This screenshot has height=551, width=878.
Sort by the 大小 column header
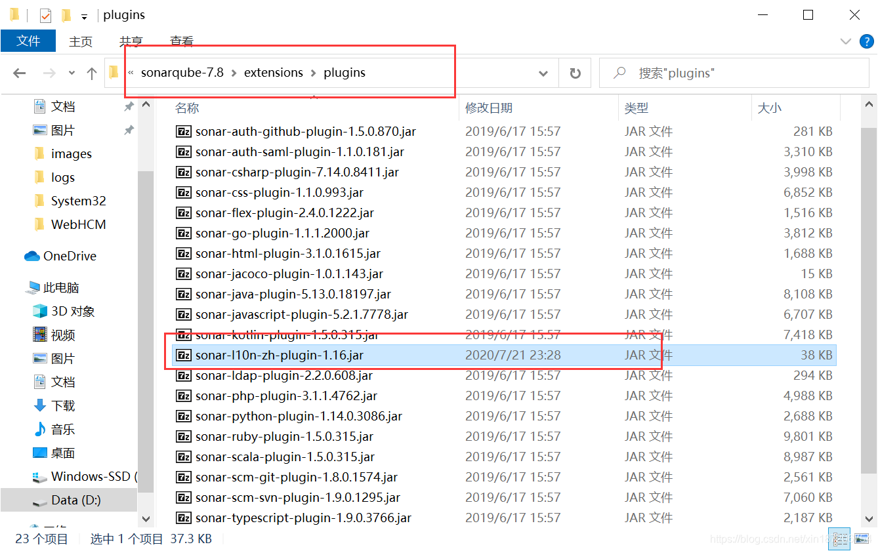(x=770, y=108)
